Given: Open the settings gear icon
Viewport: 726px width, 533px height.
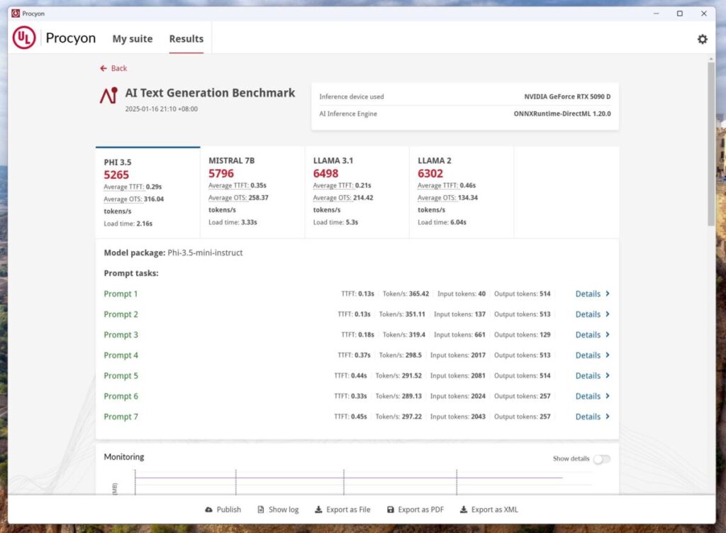Looking at the screenshot, I should click(x=702, y=40).
